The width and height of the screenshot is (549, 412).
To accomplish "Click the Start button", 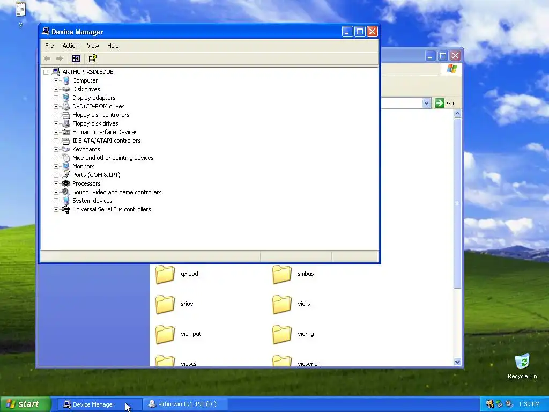I will point(26,404).
